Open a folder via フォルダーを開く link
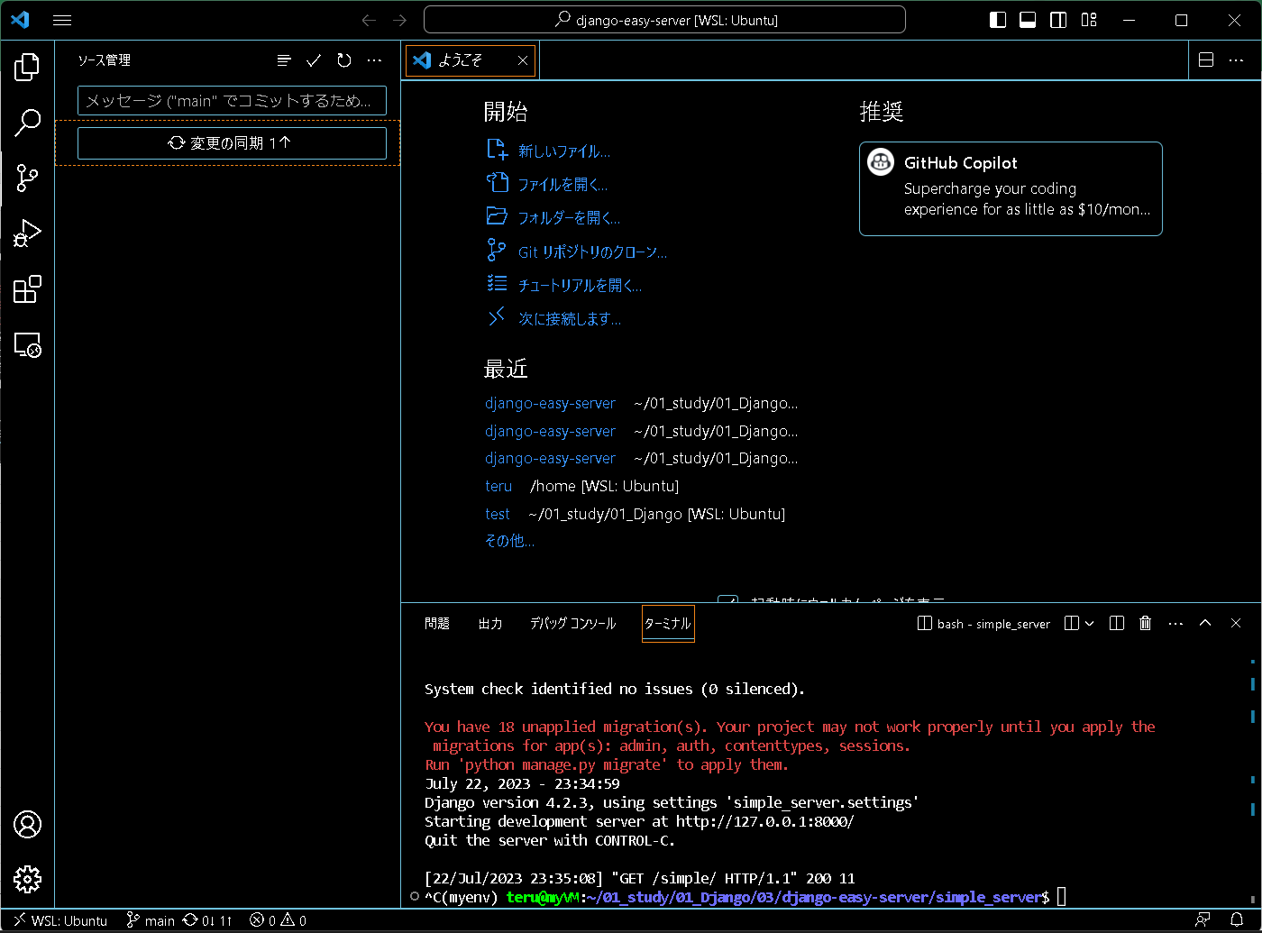The width and height of the screenshot is (1262, 933). [x=569, y=217]
